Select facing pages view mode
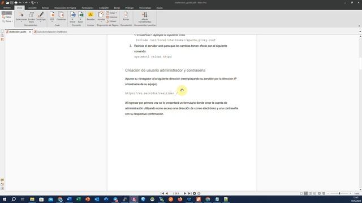The width and height of the screenshot is (362, 203). pyautogui.click(x=311, y=193)
